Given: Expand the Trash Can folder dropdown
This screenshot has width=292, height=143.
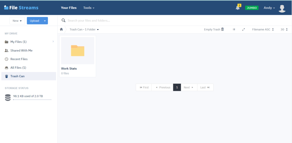Looking at the screenshot, I should click(x=98, y=30).
